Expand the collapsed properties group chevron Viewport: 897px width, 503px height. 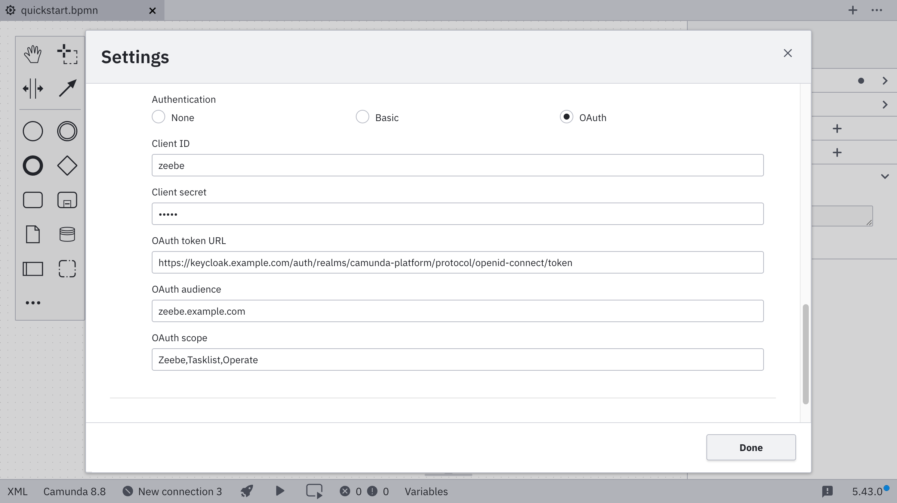tap(885, 105)
